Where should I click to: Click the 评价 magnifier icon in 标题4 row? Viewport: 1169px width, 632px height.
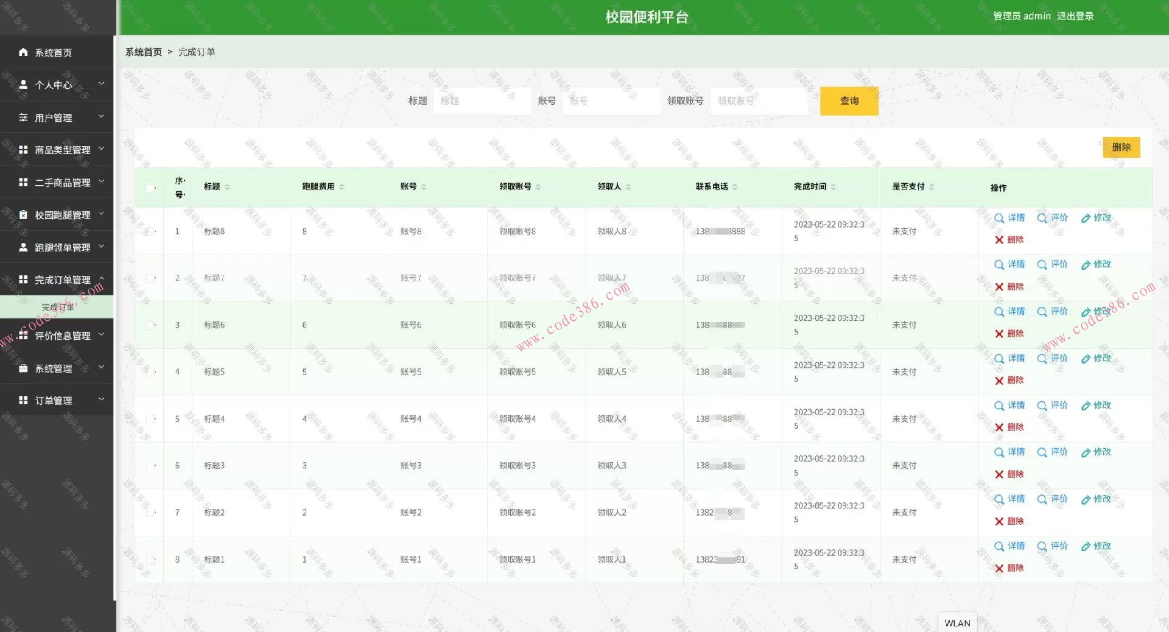1042,406
